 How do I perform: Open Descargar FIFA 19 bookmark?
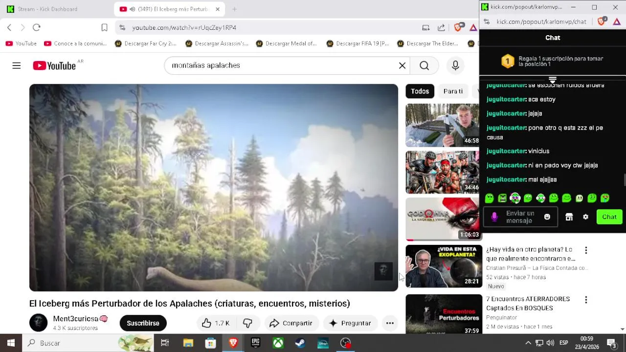[x=358, y=44]
